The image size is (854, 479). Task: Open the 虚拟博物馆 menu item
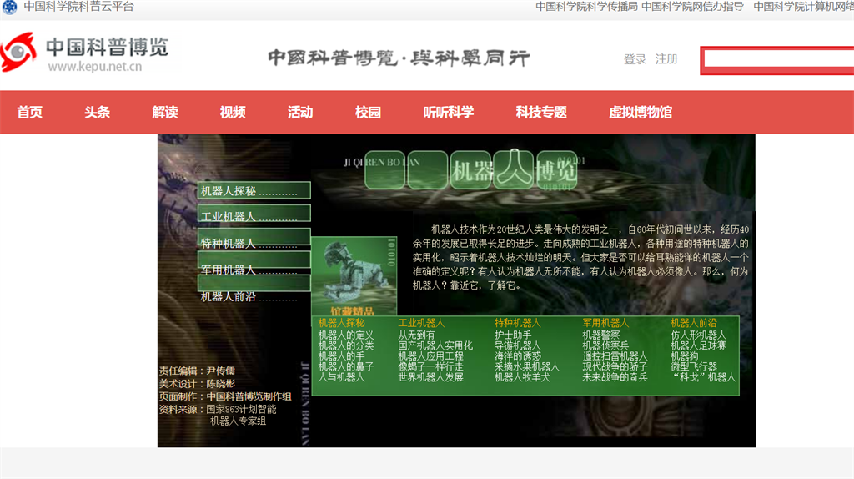(640, 113)
